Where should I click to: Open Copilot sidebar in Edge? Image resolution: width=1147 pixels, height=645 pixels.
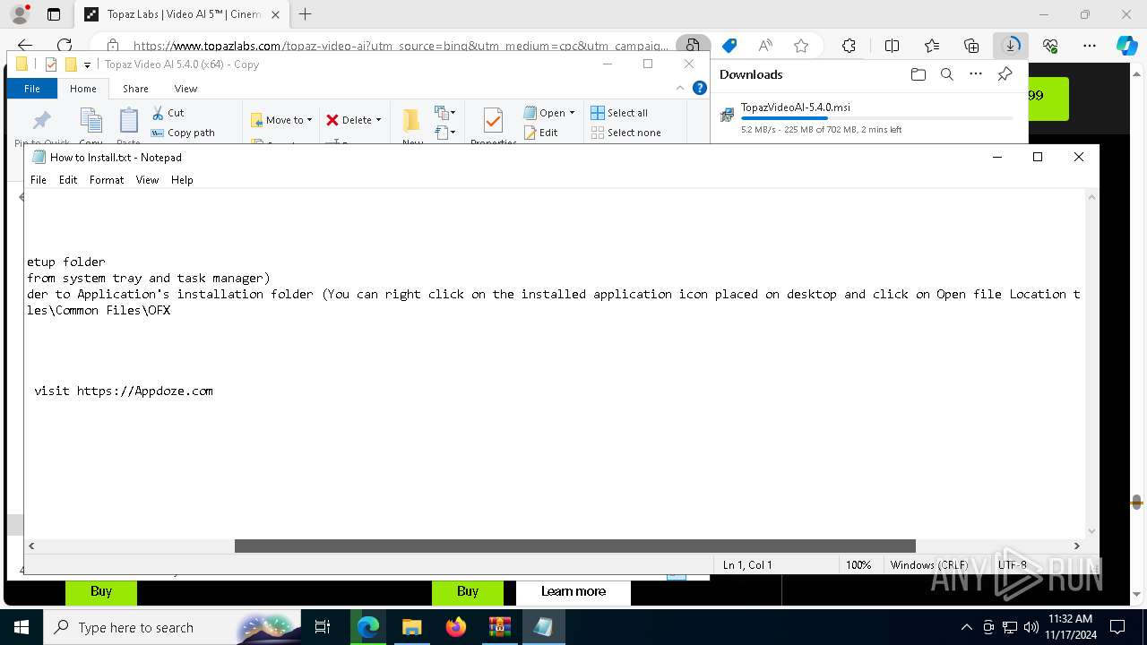tap(1126, 46)
